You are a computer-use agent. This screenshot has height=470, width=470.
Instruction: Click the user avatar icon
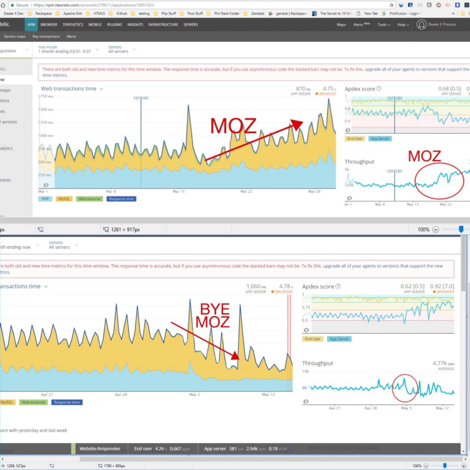click(x=421, y=25)
